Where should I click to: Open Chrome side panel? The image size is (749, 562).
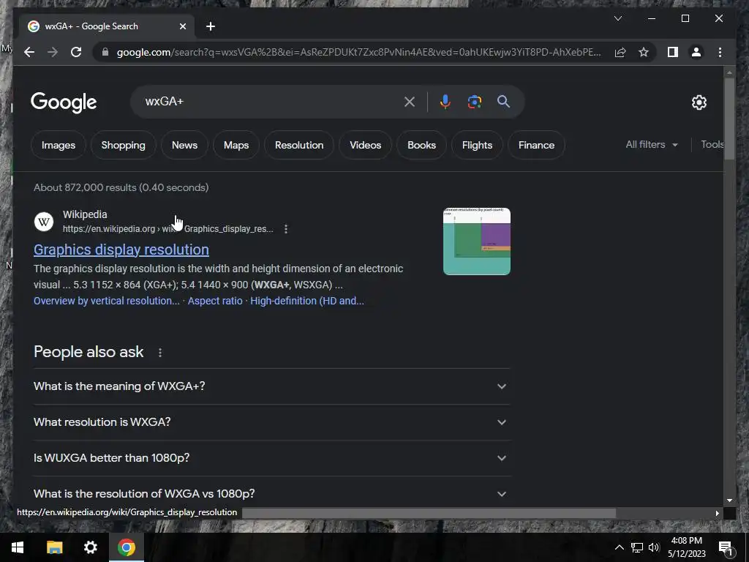click(x=673, y=52)
